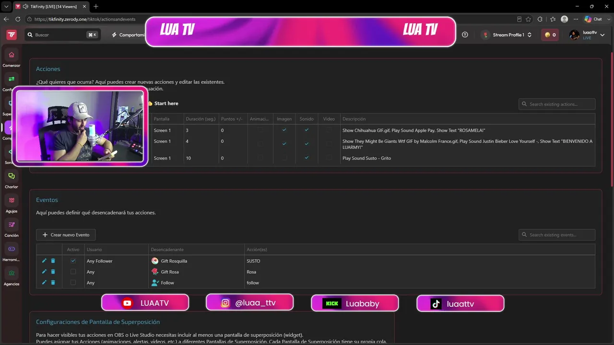Click the Start here link

point(166,103)
